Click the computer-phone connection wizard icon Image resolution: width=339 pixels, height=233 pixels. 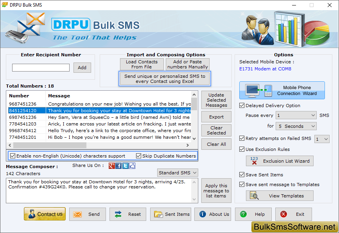[x=258, y=90]
